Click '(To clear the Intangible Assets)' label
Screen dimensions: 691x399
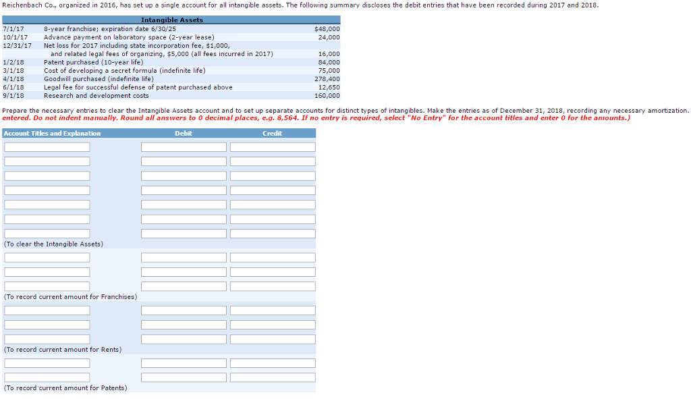click(x=53, y=244)
